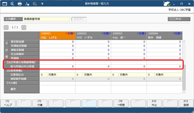Select employee column 100002 小川 いずみ
194x113 pixels.
coord(93,35)
